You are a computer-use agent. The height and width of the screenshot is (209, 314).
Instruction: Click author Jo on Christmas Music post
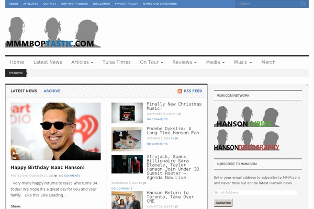pyautogui.click(x=179, y=114)
